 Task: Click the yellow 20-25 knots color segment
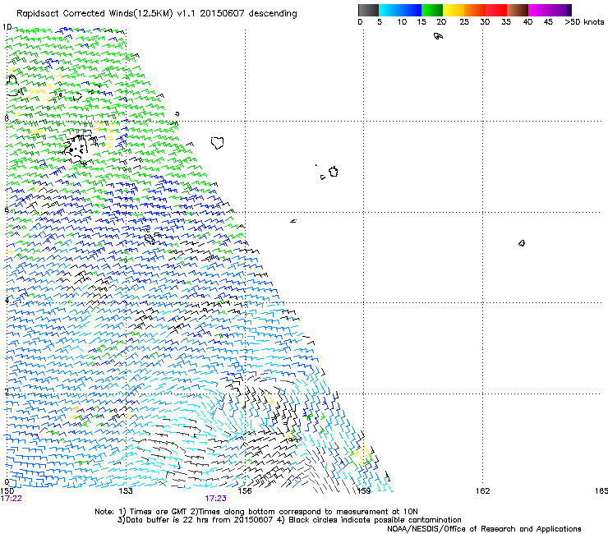[454, 10]
